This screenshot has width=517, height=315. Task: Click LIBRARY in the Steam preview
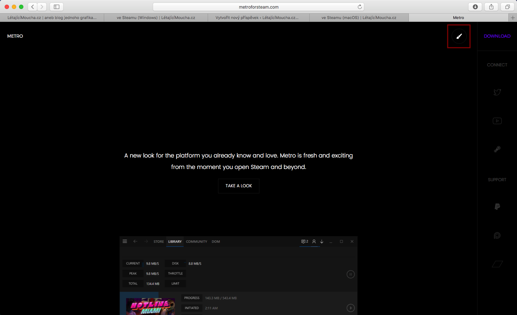pyautogui.click(x=175, y=241)
